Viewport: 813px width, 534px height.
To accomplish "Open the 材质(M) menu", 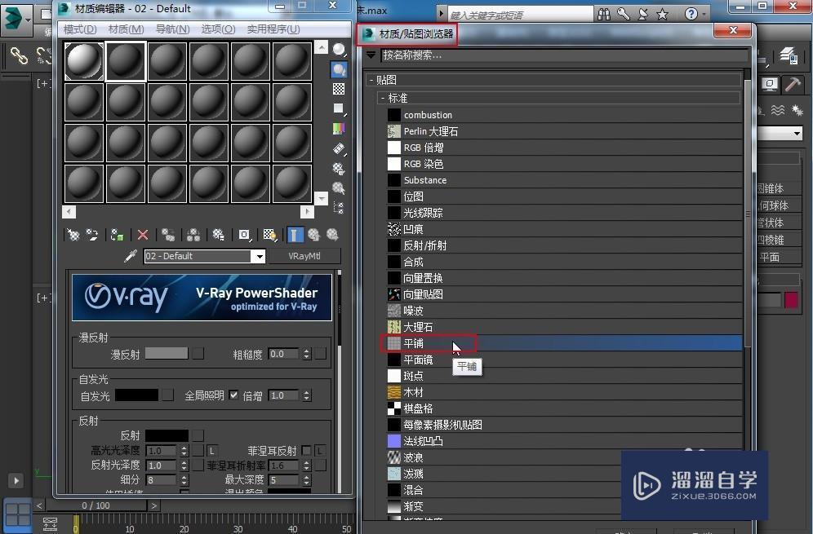I will [x=126, y=29].
